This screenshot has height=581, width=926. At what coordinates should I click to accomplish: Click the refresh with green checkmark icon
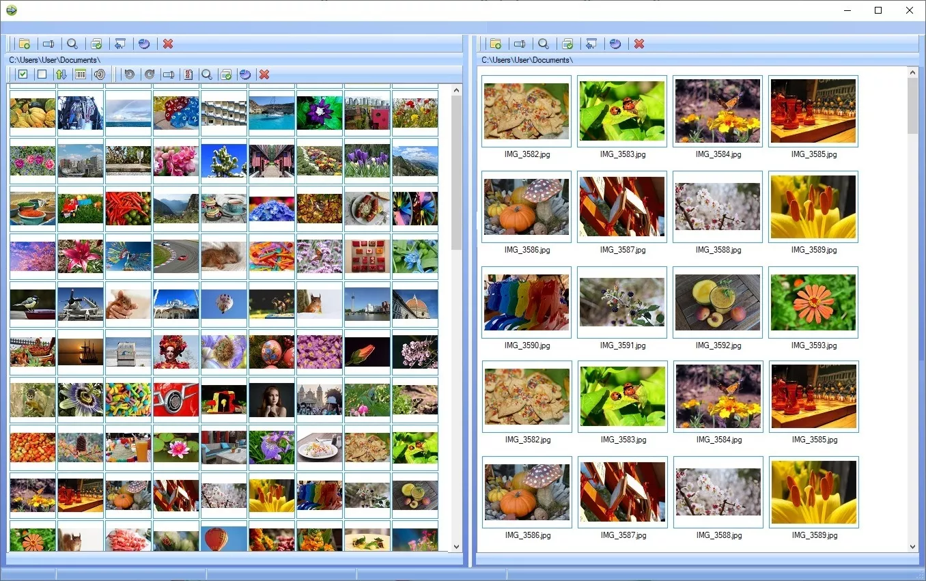coord(226,74)
